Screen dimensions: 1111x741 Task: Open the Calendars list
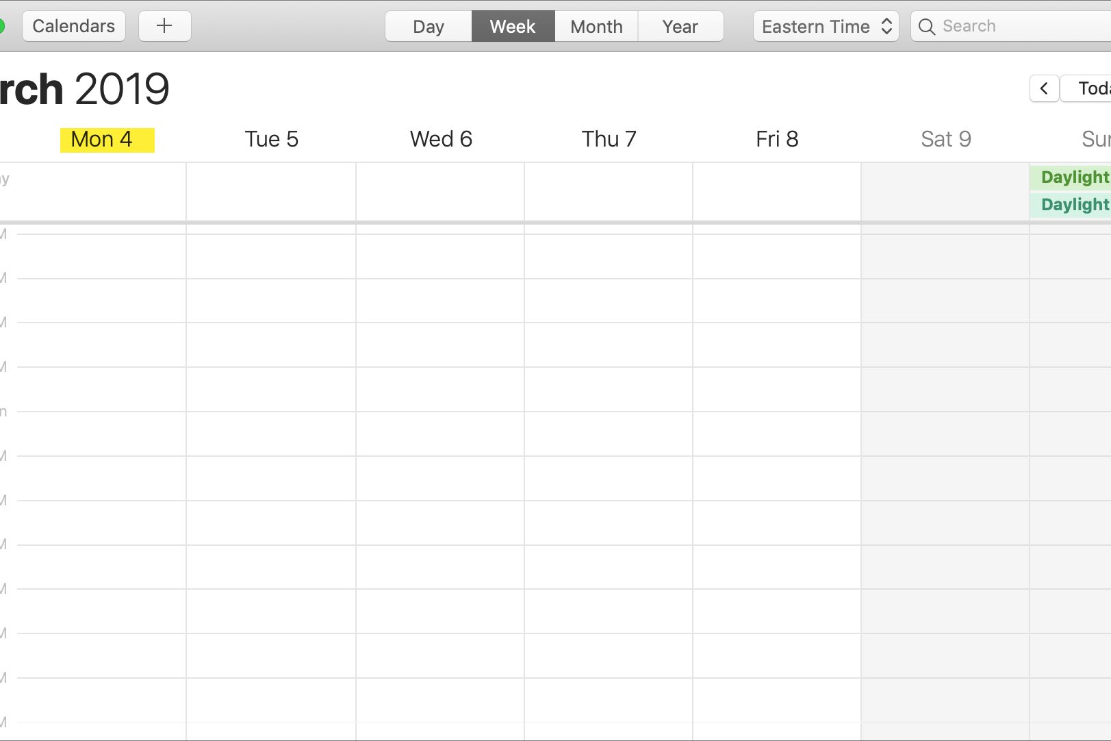coord(74,26)
